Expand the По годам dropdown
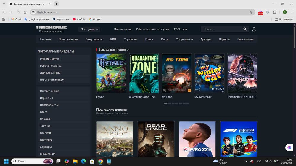This screenshot has width=296, height=166. point(89,29)
